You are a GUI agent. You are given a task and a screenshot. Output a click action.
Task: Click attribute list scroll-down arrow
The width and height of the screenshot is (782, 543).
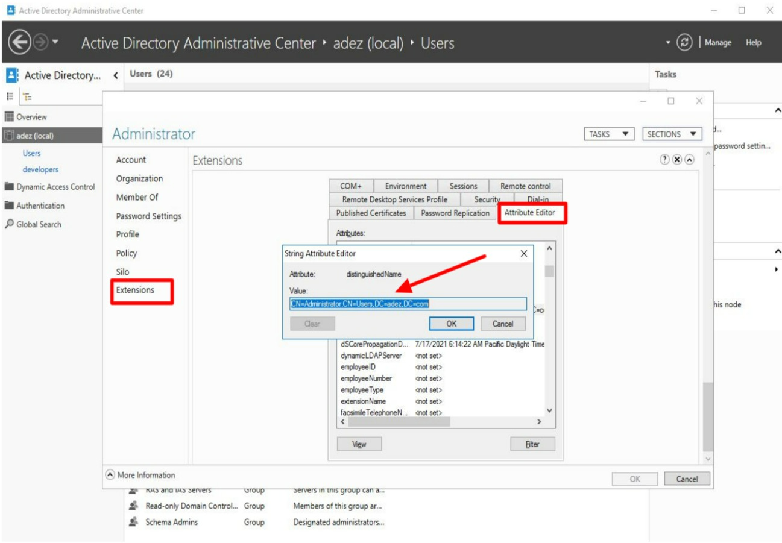tap(549, 410)
